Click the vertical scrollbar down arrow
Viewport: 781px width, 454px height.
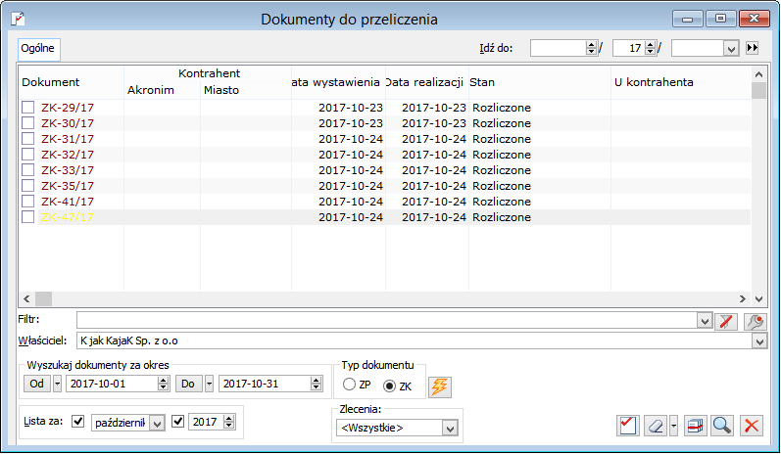pyautogui.click(x=758, y=298)
